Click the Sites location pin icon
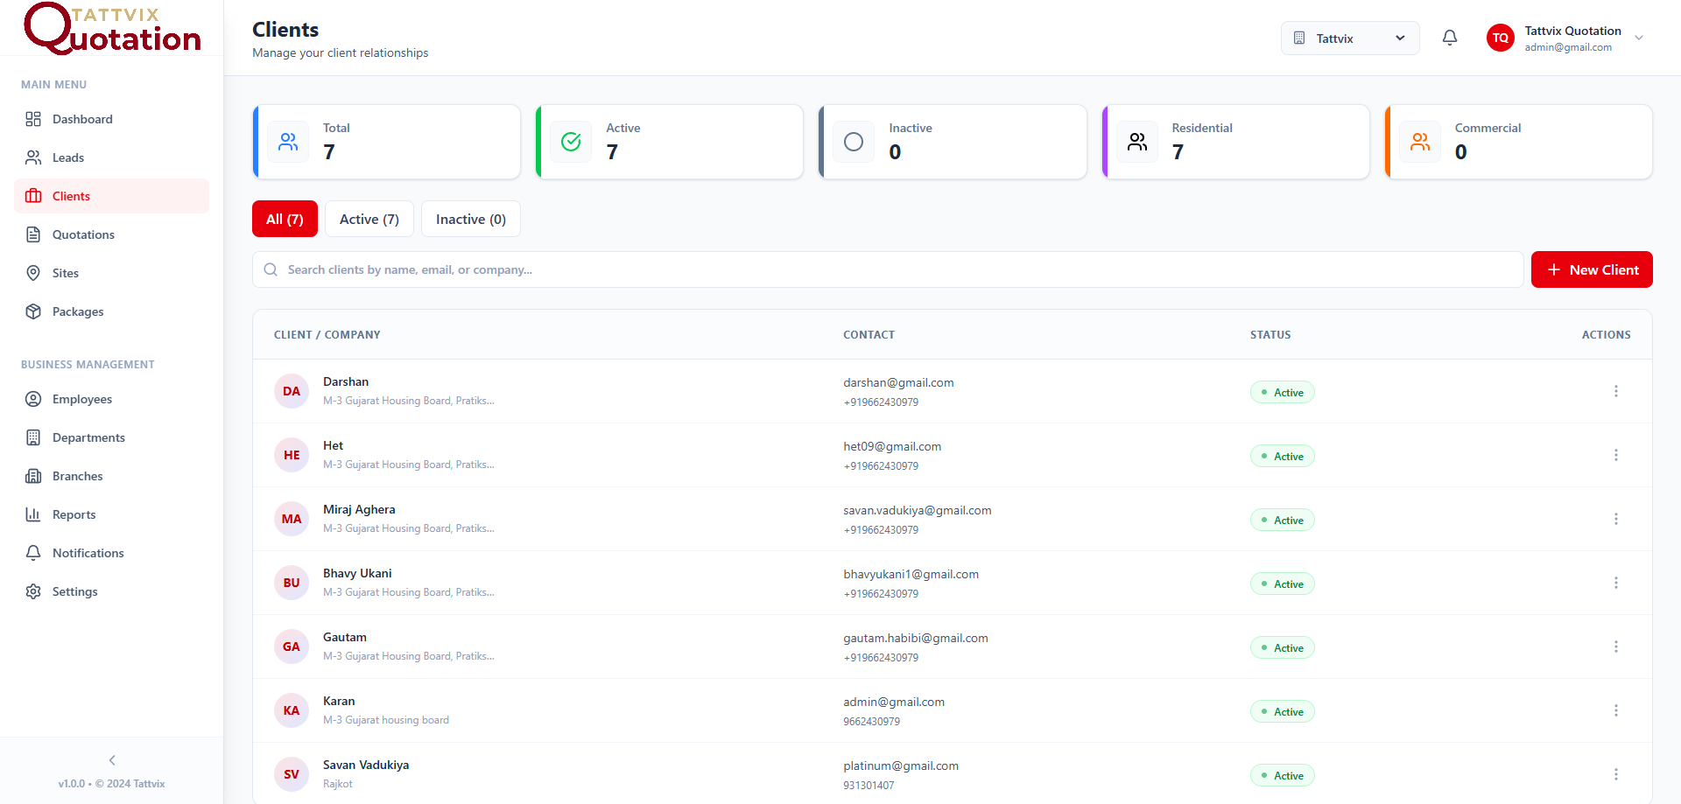 tap(32, 273)
